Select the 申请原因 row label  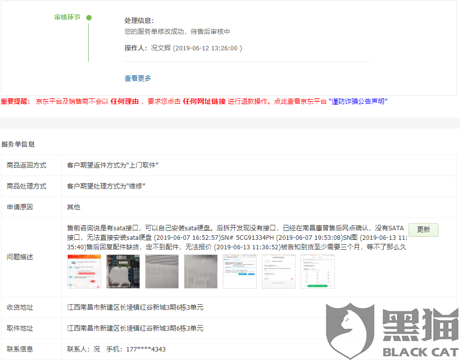pos(20,207)
